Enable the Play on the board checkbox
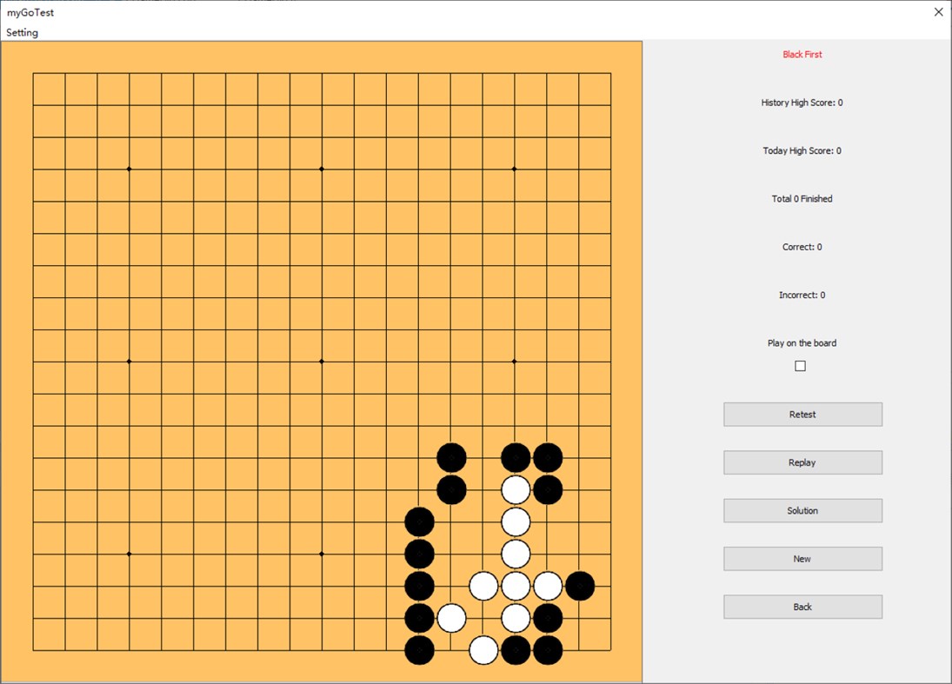This screenshot has height=684, width=952. point(799,365)
